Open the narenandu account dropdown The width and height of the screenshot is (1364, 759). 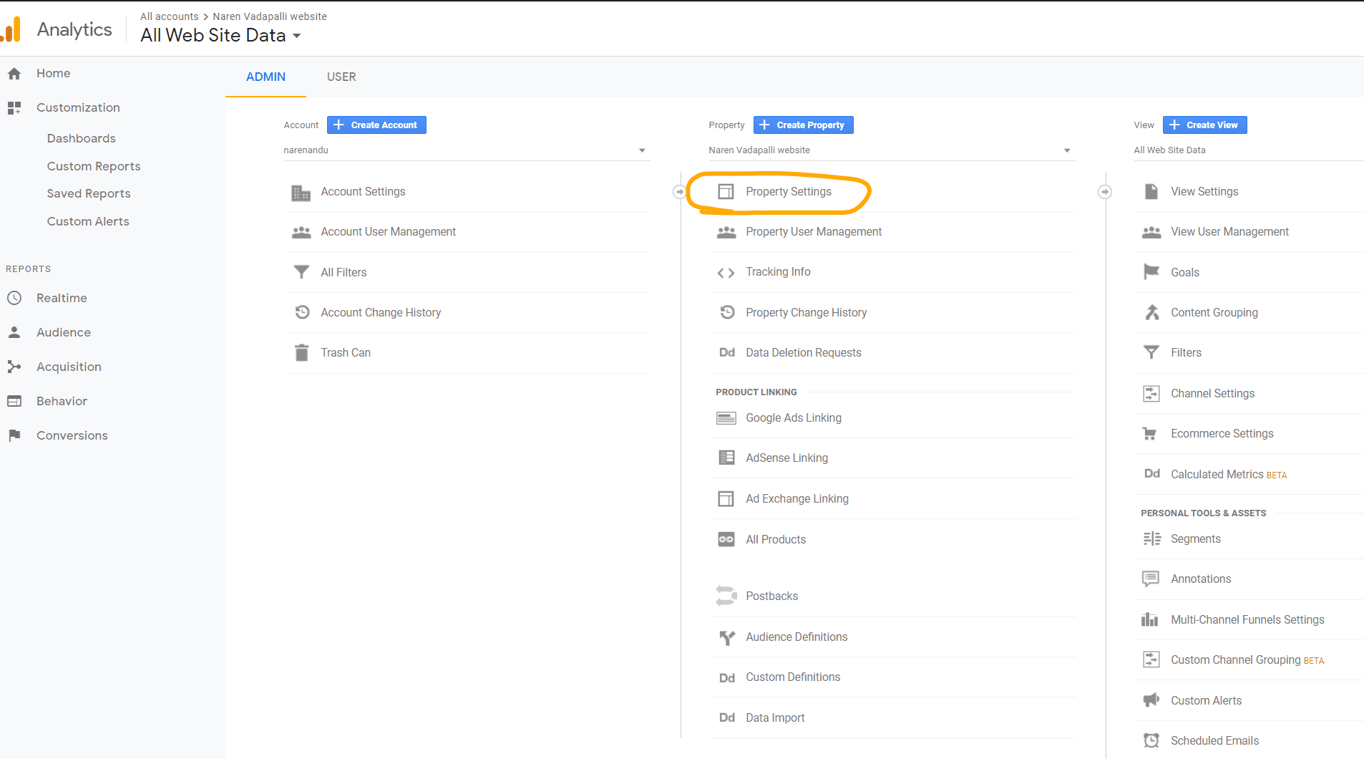point(467,150)
